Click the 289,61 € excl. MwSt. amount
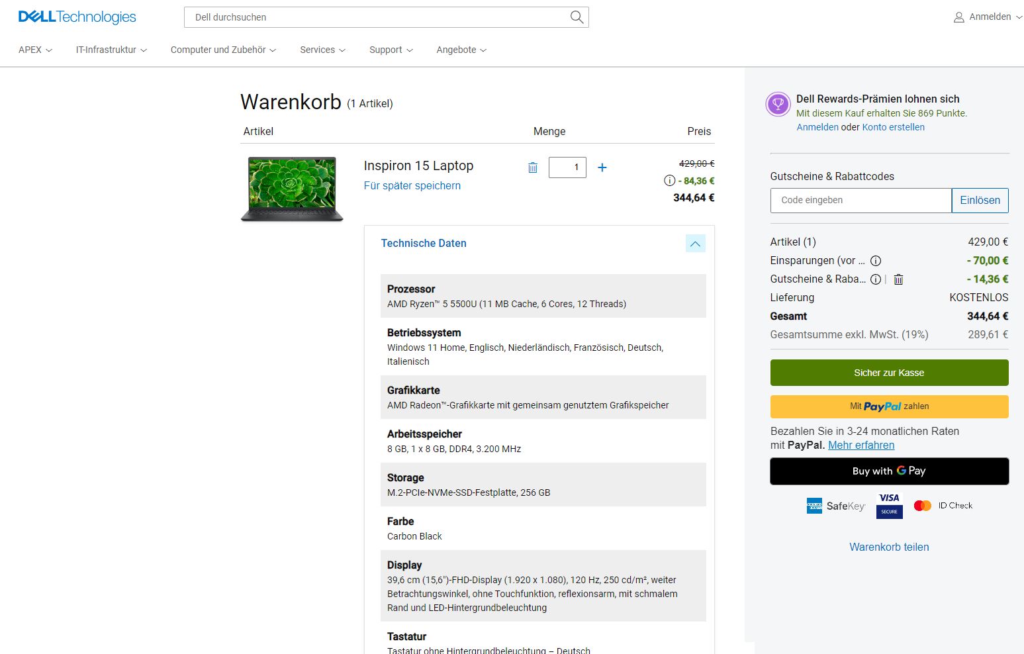Screen dimensions: 1024x654 [988, 335]
